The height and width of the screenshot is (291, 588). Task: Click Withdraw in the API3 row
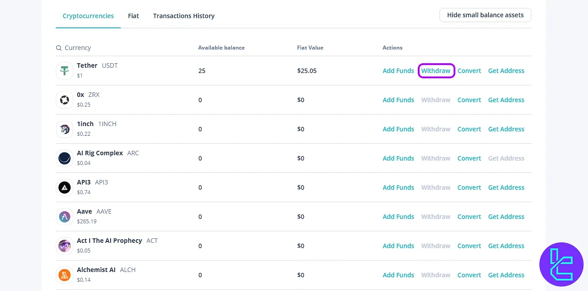point(436,188)
